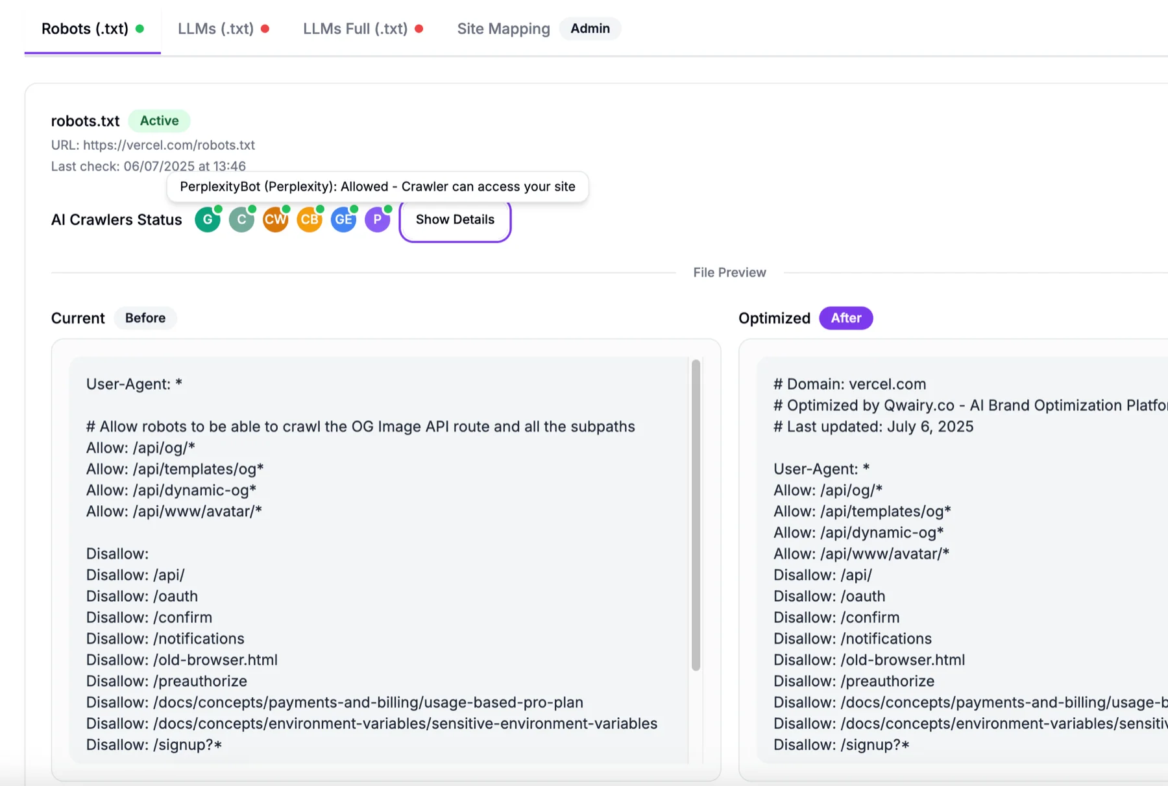Click the green G crawler icon

(208, 220)
